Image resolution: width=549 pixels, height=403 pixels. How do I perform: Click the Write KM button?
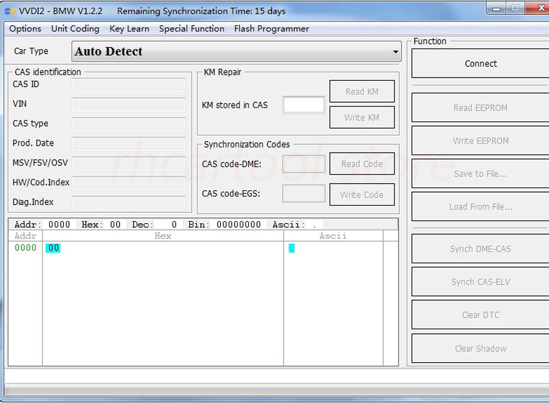[362, 118]
